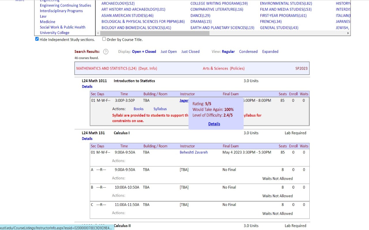Image resolution: width=369 pixels, height=230 pixels.
Task: Open ENVIRONMENTAL STUDIES(L82) department
Action: coord(286,3)
